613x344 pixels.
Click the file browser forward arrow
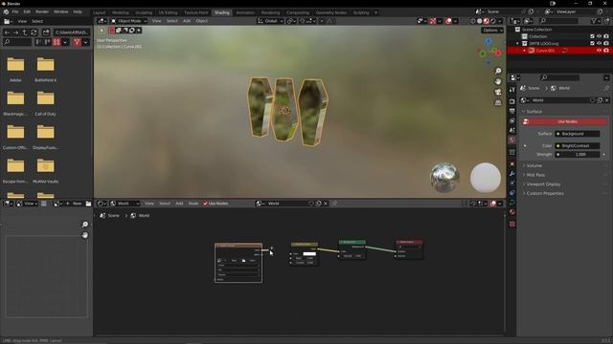(x=15, y=32)
